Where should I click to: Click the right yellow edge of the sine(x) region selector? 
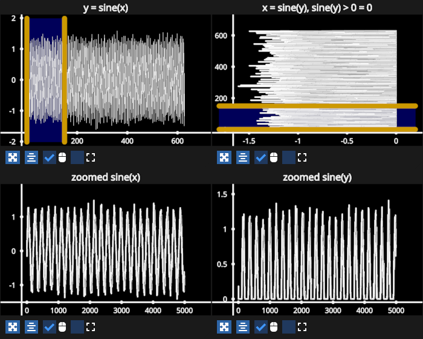[65, 80]
